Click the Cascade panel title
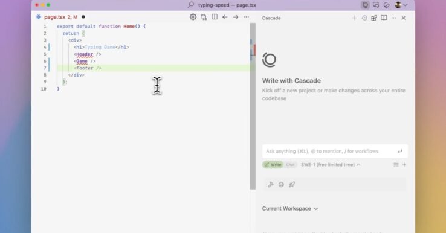Viewport: 446px width, 233px height. click(x=271, y=18)
